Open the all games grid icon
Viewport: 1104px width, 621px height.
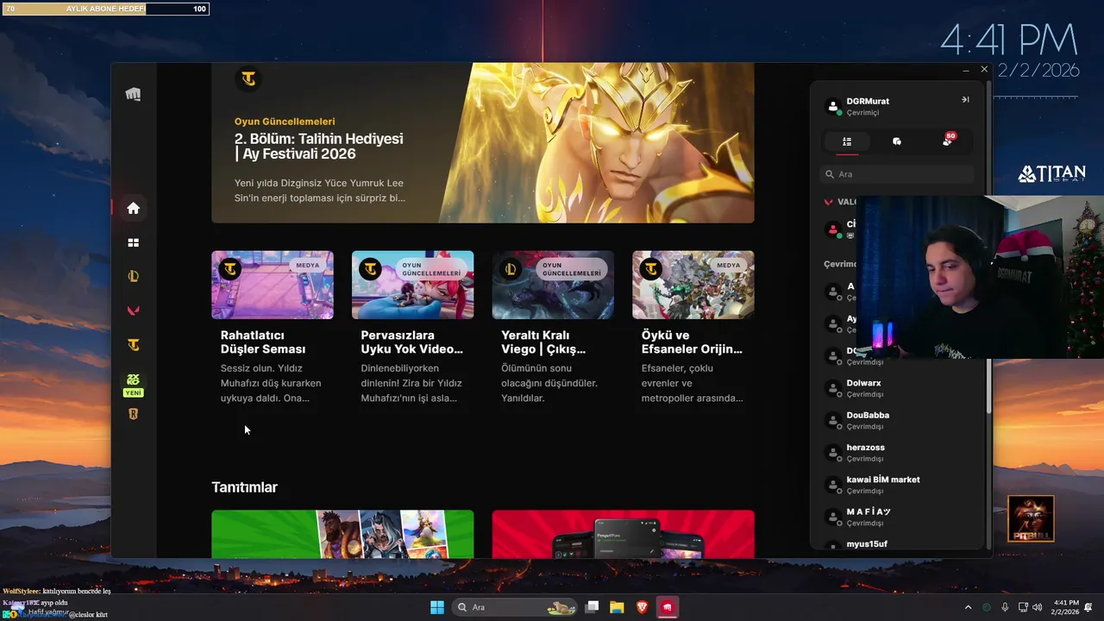(x=133, y=242)
